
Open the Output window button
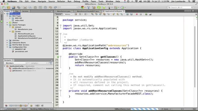[24, 109]
